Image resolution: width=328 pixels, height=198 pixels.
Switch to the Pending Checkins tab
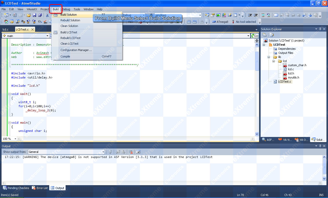[16, 188]
